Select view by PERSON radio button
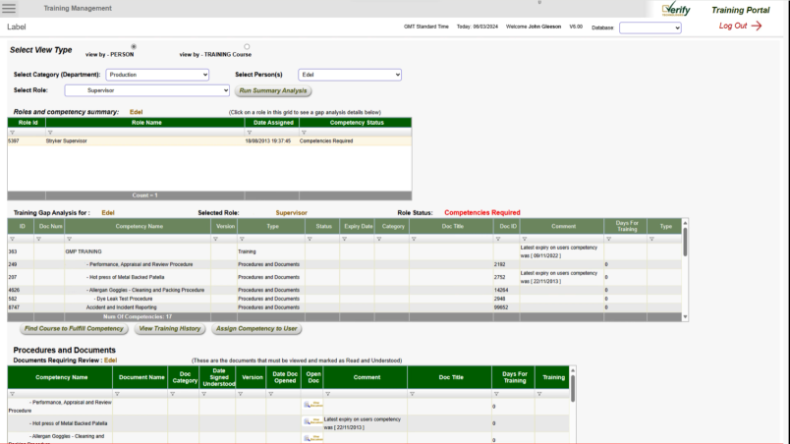 (x=134, y=46)
